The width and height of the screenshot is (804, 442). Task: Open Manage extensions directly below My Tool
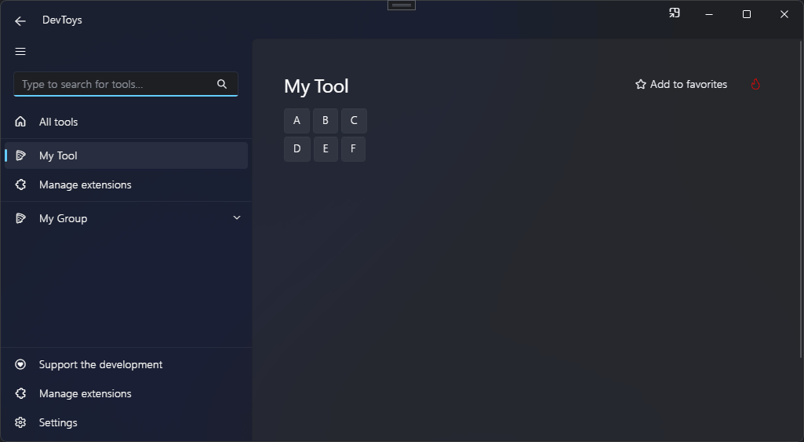click(85, 184)
